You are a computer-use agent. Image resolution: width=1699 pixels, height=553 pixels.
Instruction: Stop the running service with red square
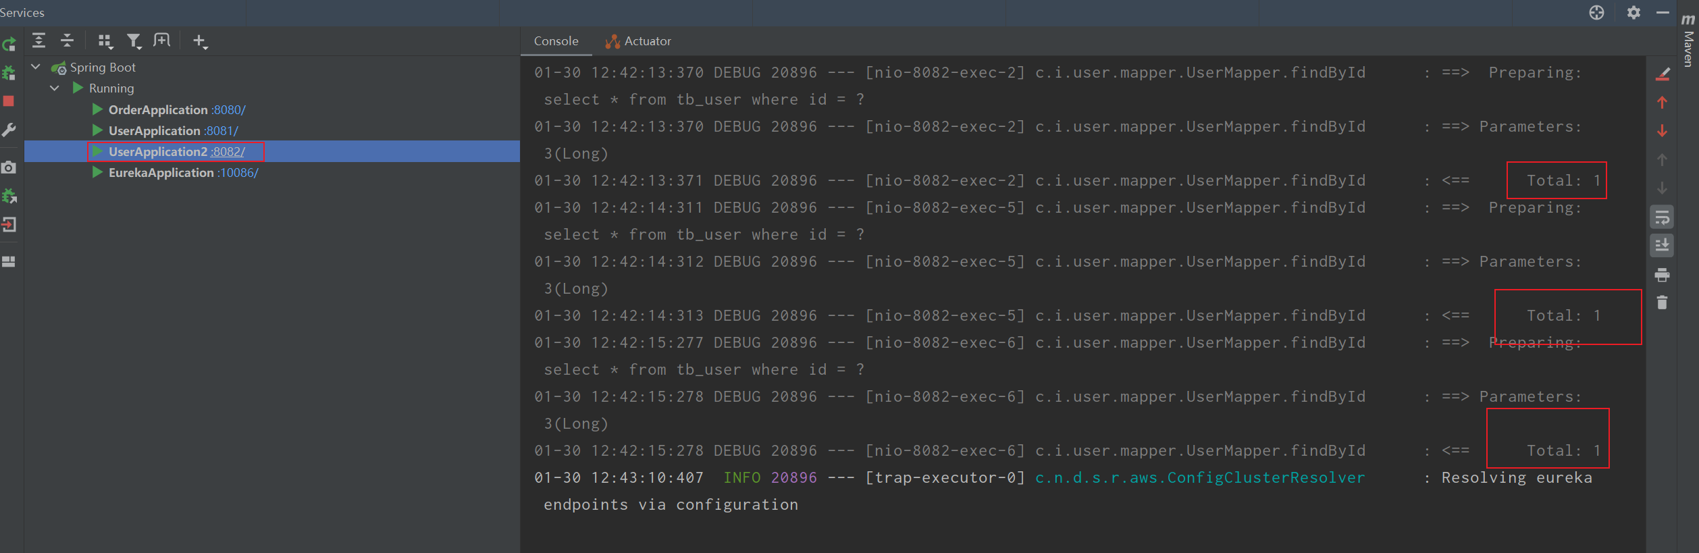pyautogui.click(x=9, y=101)
